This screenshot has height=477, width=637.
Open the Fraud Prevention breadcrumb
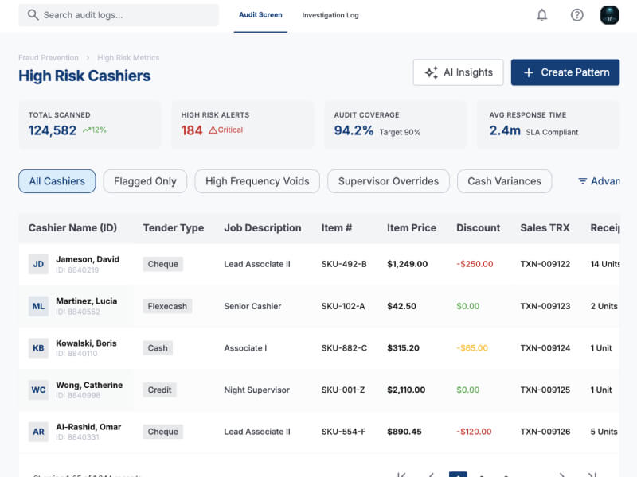49,57
